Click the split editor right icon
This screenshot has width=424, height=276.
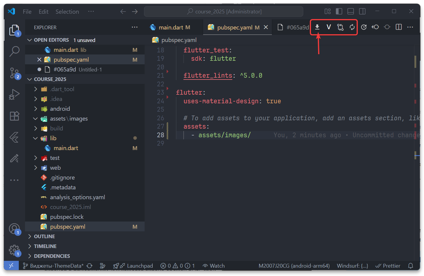399,27
